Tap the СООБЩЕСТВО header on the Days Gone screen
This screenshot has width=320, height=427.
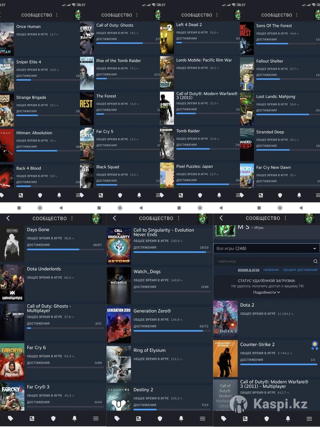point(50,218)
